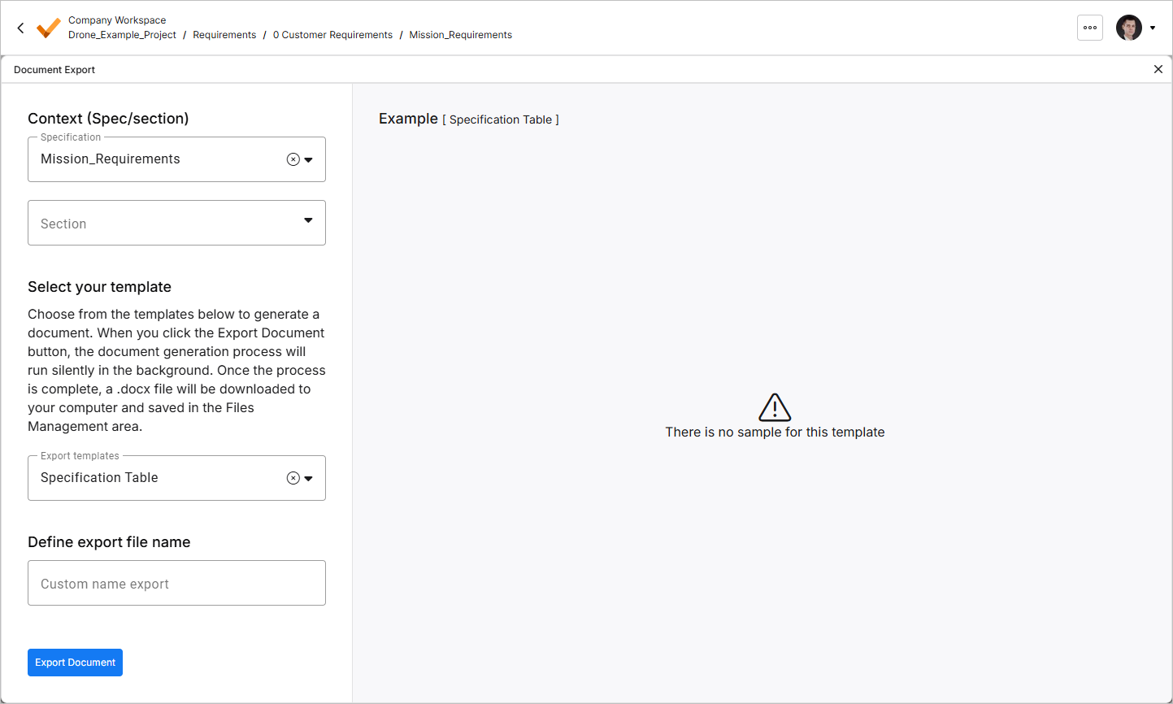
Task: Click the back arrow icon
Action: pyautogui.click(x=20, y=28)
